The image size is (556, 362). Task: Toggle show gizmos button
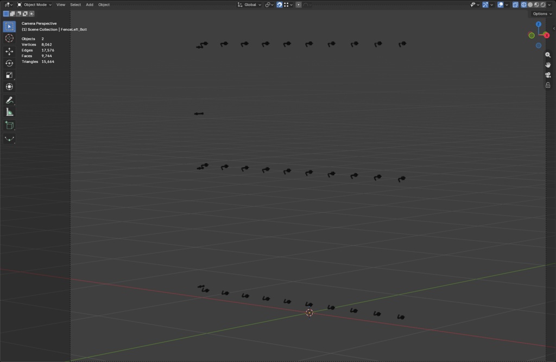tap(485, 4)
